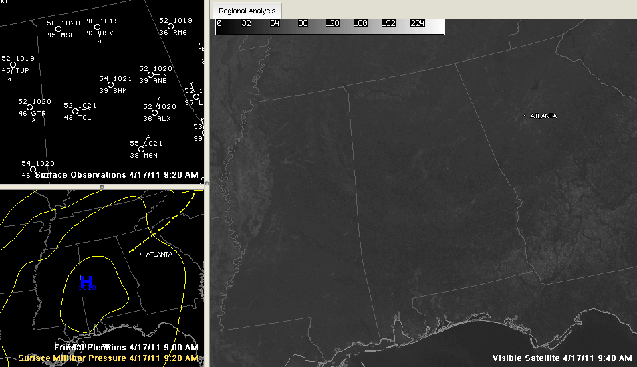Click the TCL station observation circle
This screenshot has width=637, height=367.
tap(76, 112)
